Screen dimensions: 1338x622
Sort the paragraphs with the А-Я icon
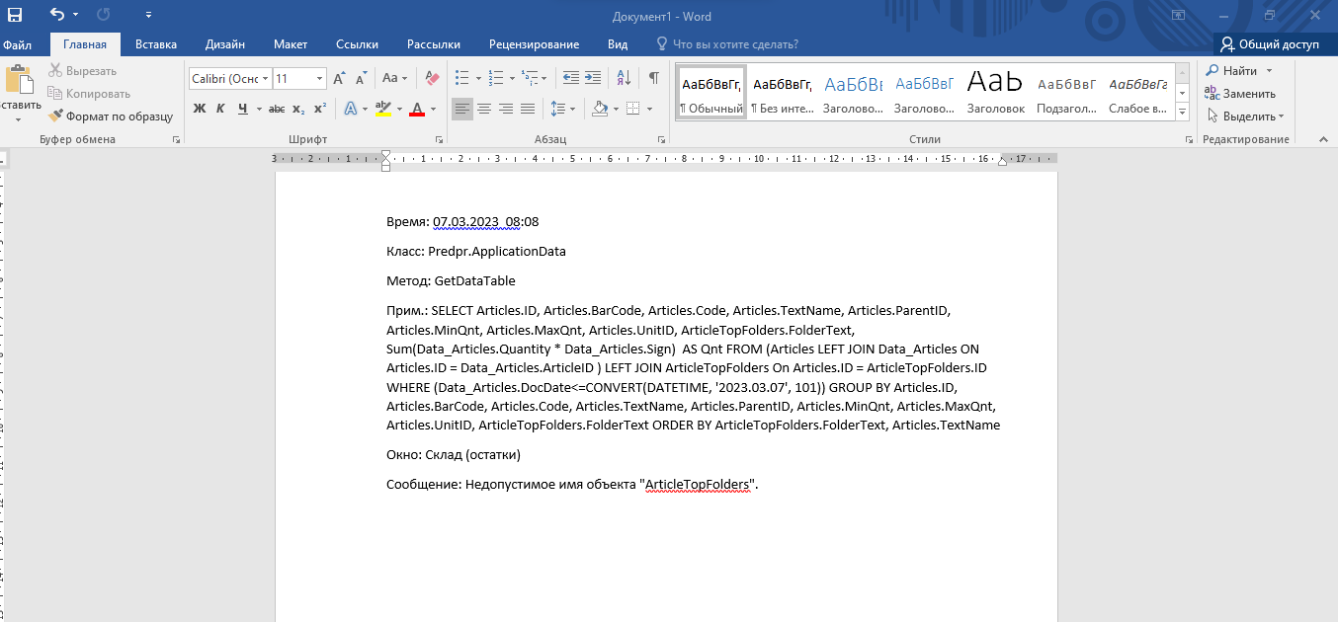pos(624,78)
